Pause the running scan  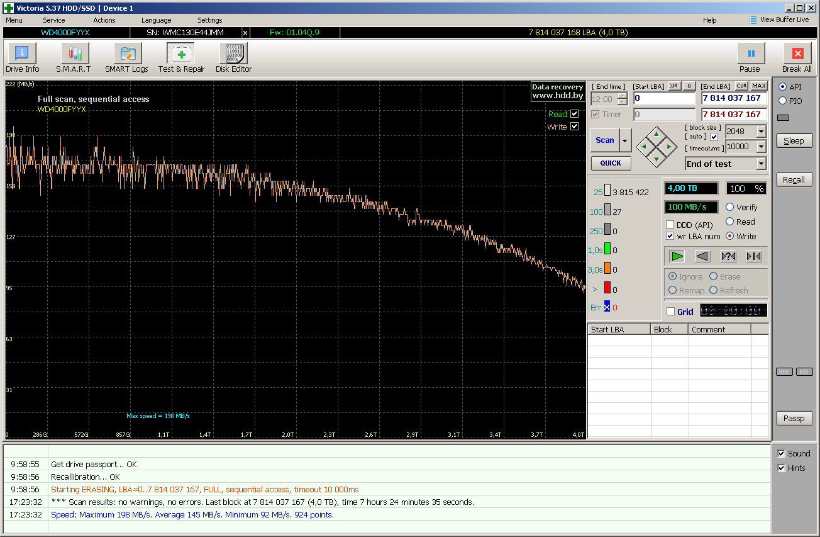click(x=750, y=54)
